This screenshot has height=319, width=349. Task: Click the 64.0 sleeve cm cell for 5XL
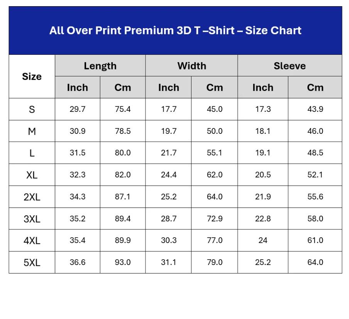pos(315,263)
